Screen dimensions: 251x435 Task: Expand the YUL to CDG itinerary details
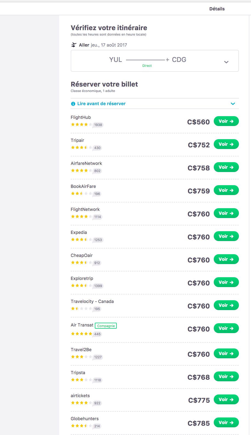226,62
